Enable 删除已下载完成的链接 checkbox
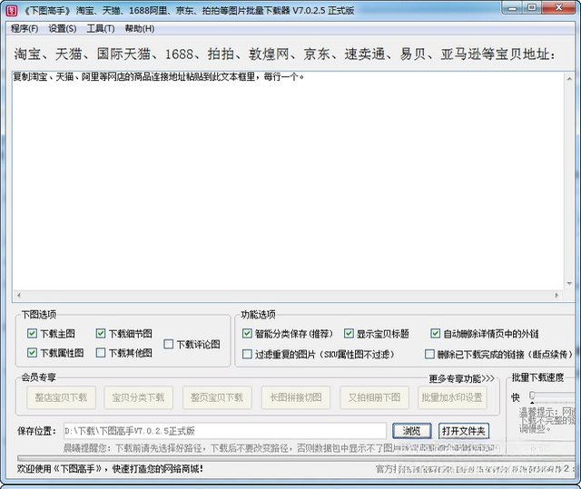 [x=429, y=354]
